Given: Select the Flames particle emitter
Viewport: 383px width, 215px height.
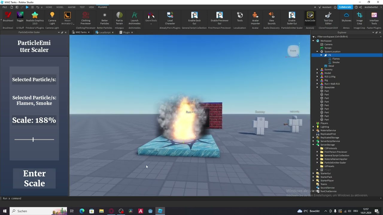Looking at the screenshot, I should click(x=336, y=59).
